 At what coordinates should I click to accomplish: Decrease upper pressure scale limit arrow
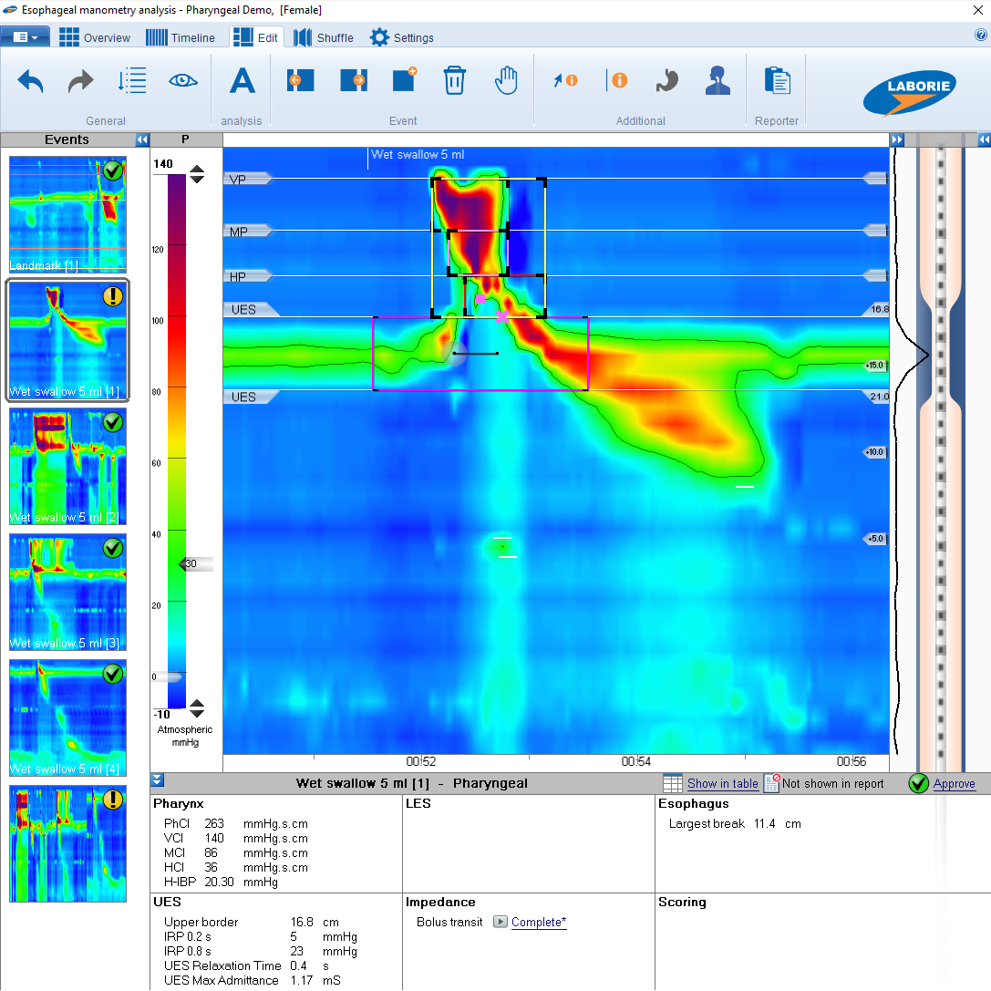[197, 179]
